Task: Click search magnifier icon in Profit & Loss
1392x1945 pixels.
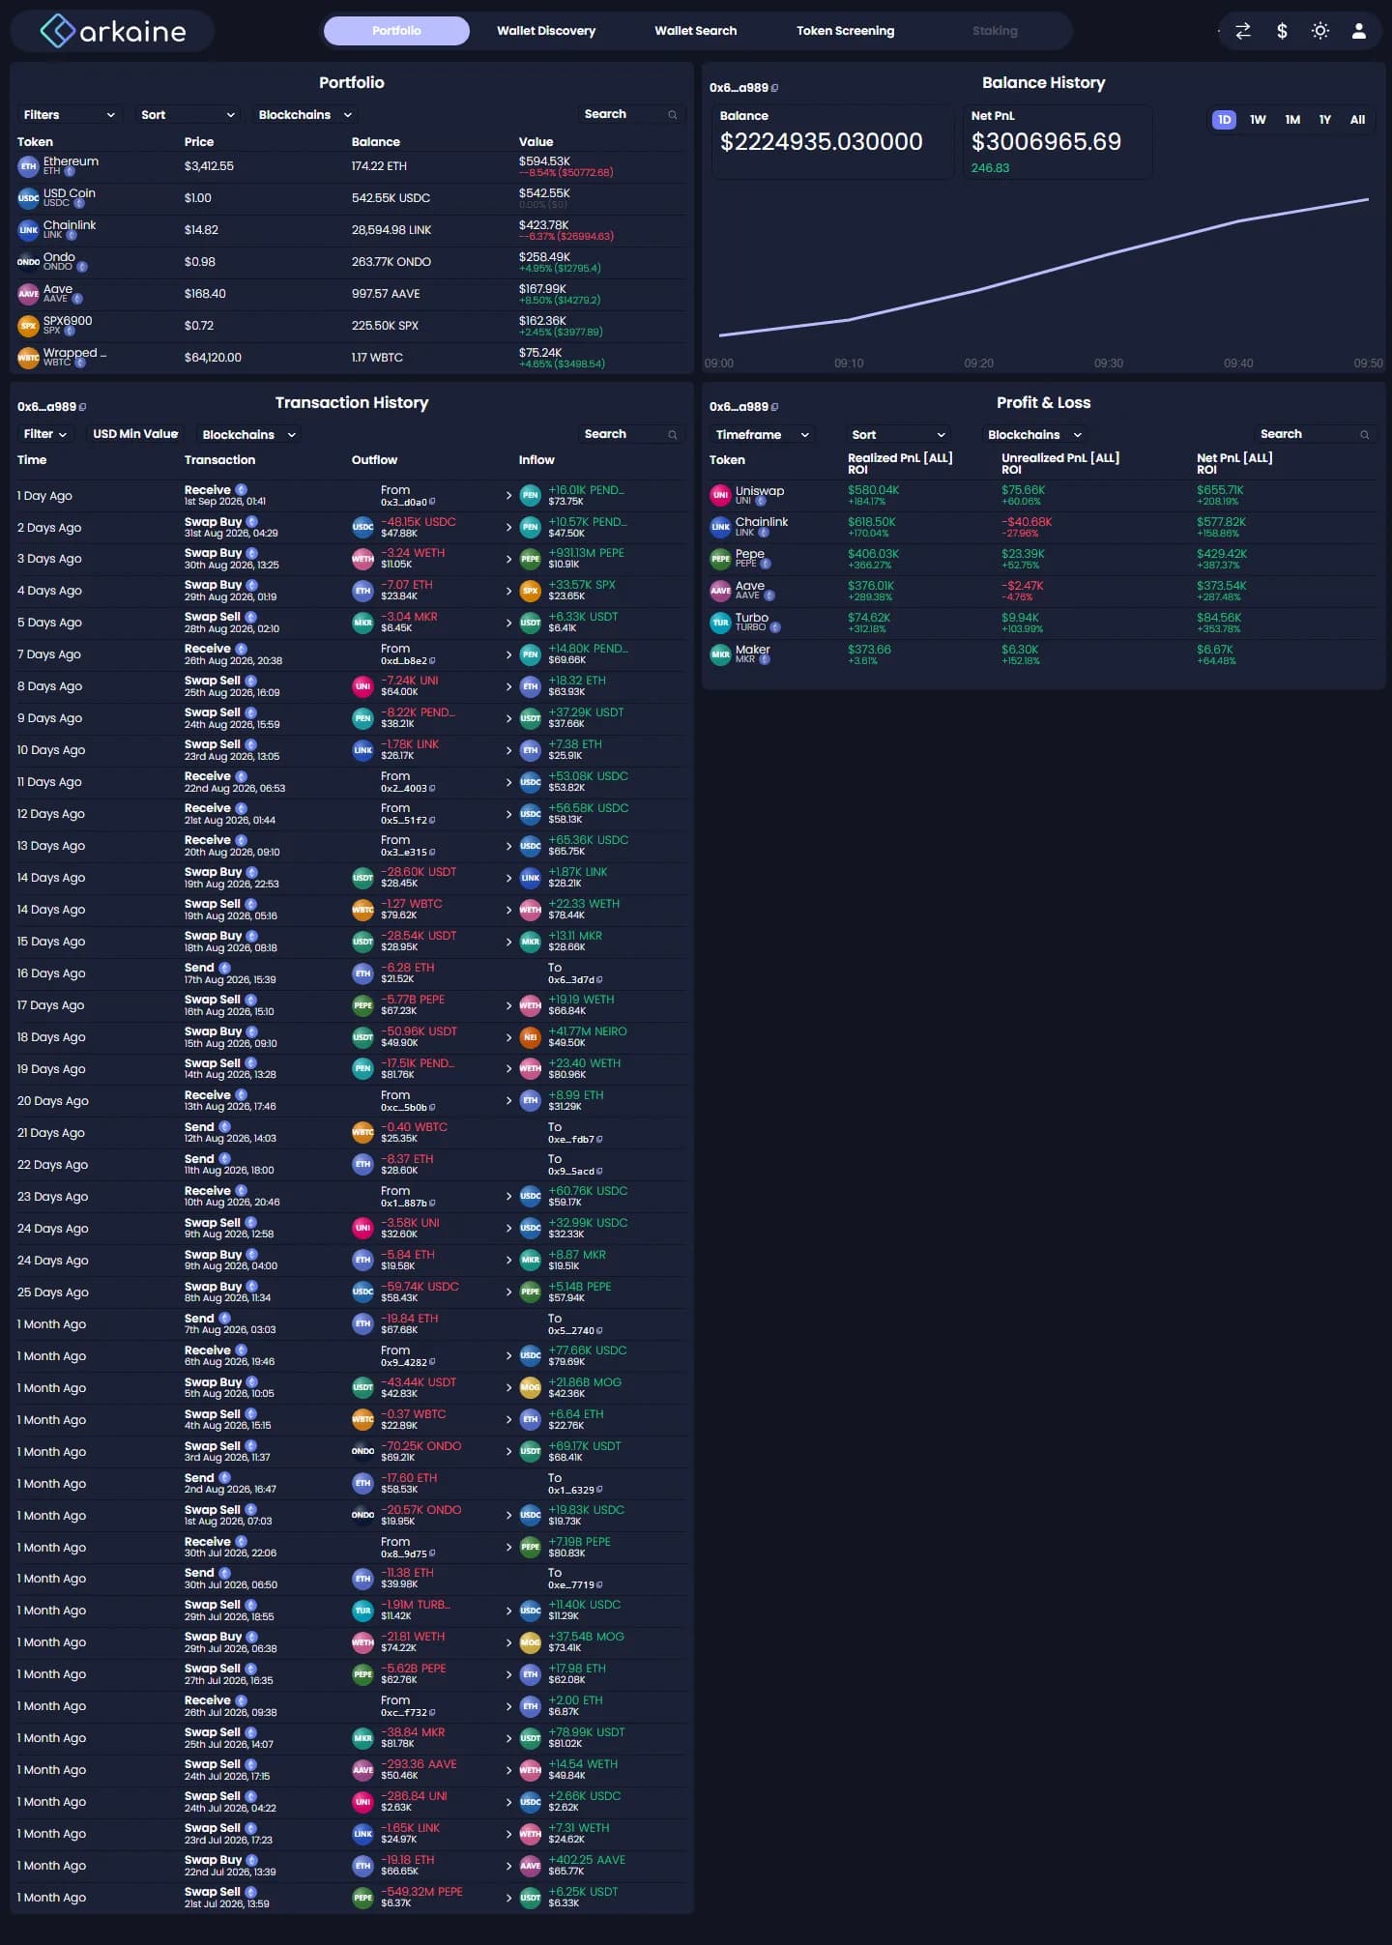Action: [1364, 435]
